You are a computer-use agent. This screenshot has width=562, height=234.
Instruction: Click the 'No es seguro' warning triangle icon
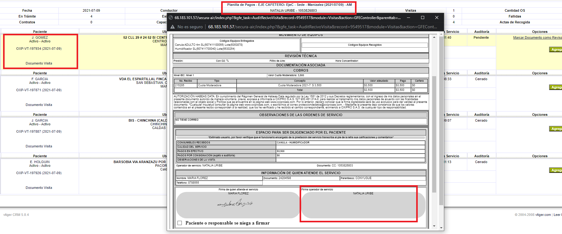point(173,27)
